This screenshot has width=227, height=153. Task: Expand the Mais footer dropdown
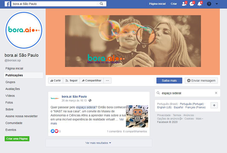tap(199, 119)
